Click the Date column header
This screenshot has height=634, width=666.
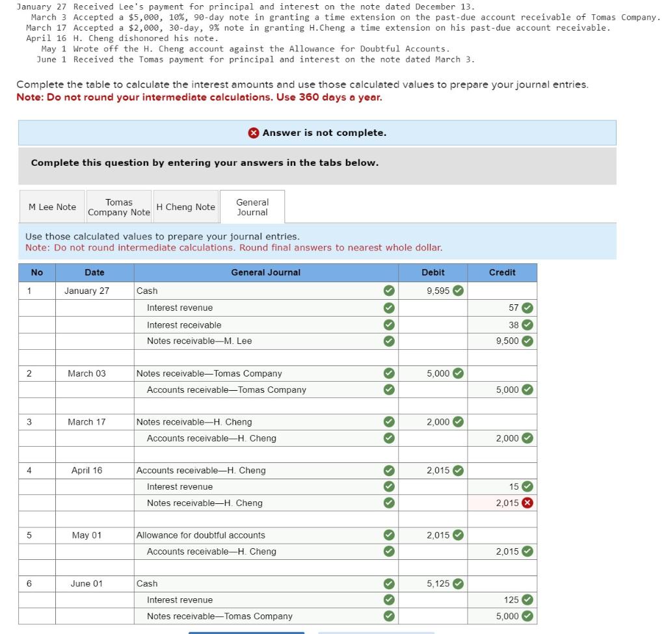(95, 272)
